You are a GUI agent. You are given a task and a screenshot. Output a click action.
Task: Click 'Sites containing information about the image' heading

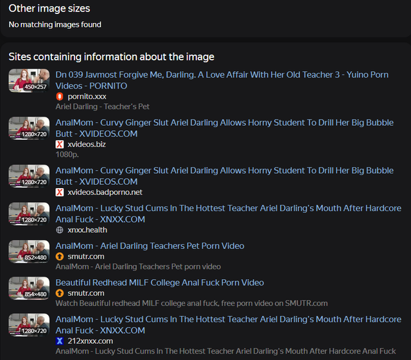[111, 57]
